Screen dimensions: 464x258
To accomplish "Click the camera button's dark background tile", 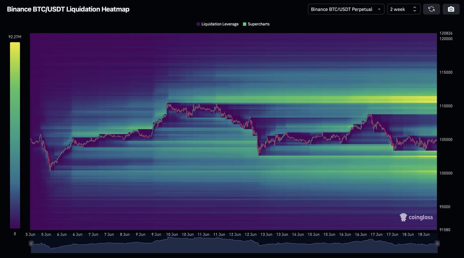I will coord(451,9).
